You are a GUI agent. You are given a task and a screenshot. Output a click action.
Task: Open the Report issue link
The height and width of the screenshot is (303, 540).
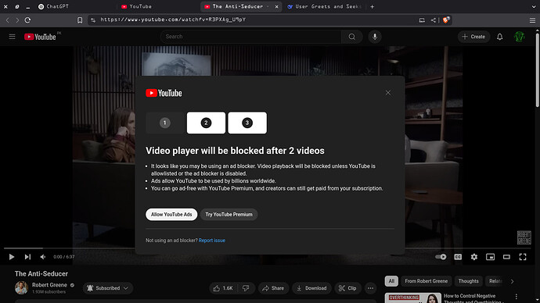212,241
